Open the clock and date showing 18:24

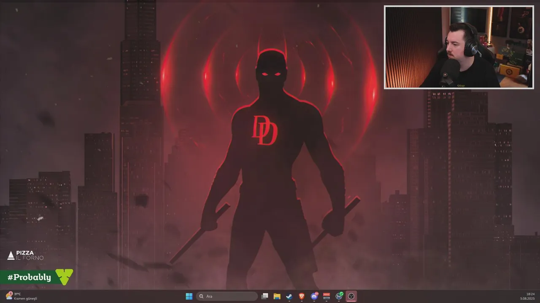click(x=527, y=296)
